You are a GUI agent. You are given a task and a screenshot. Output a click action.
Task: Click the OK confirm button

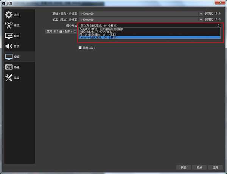[x=183, y=168]
